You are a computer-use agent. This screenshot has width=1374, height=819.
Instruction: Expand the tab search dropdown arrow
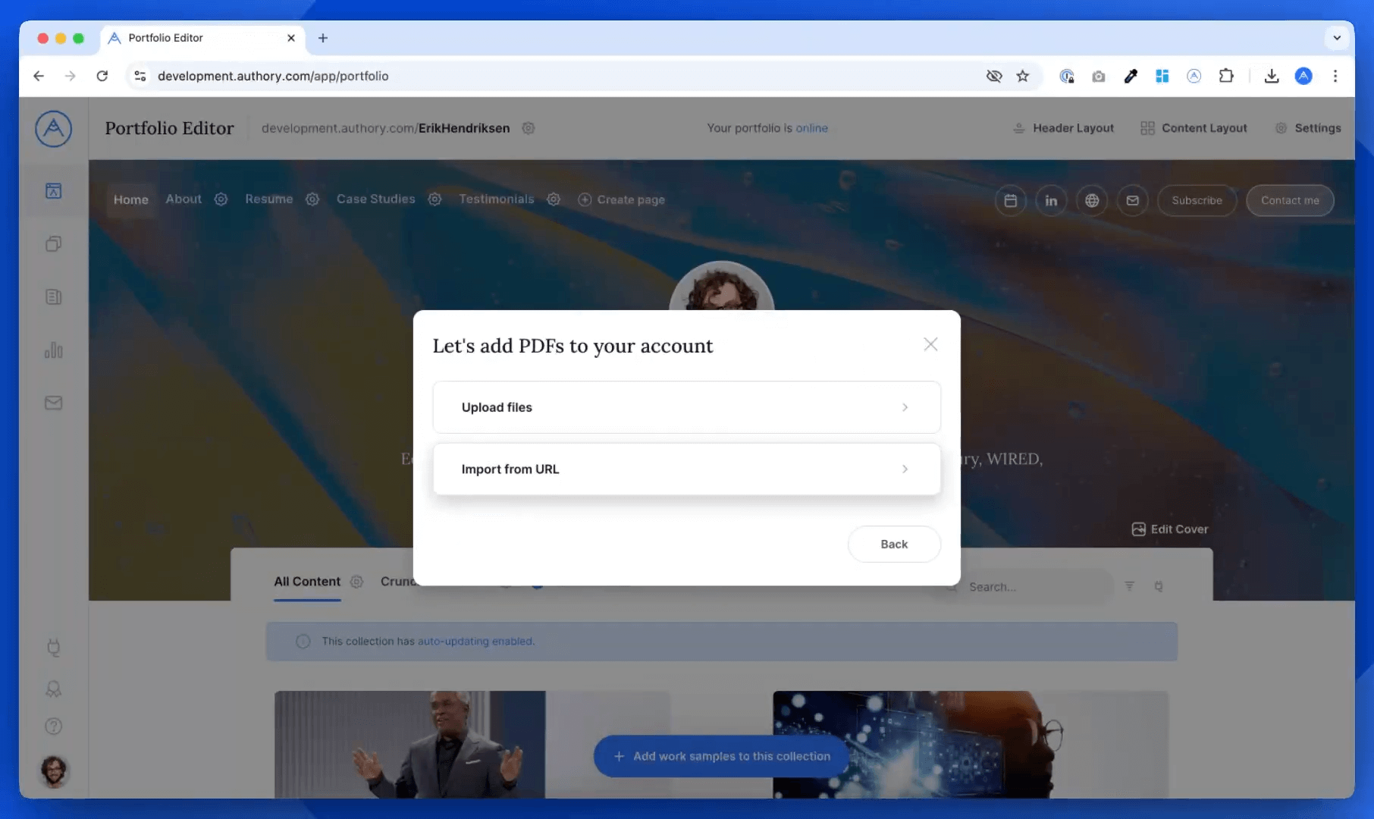pos(1337,38)
